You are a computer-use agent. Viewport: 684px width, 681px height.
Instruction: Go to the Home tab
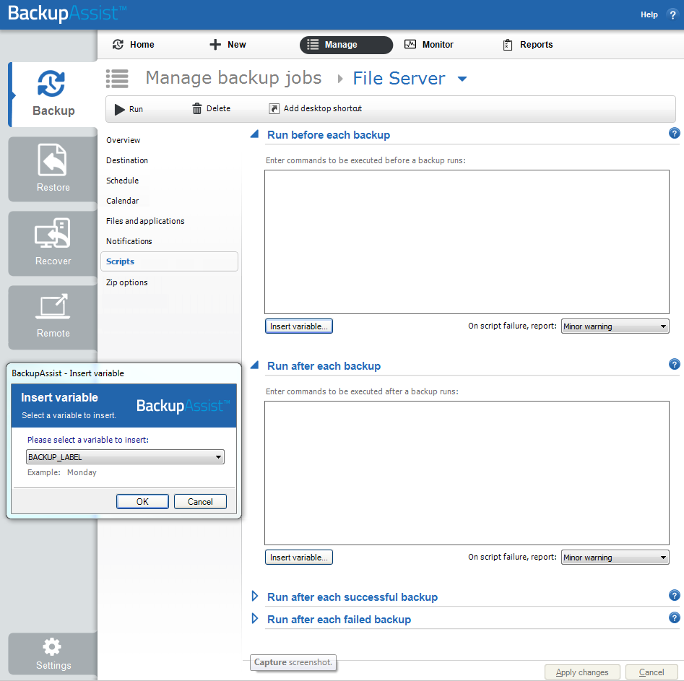coord(134,45)
